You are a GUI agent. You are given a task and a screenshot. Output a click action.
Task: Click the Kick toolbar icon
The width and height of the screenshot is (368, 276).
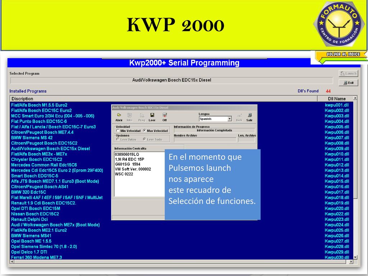239,115
